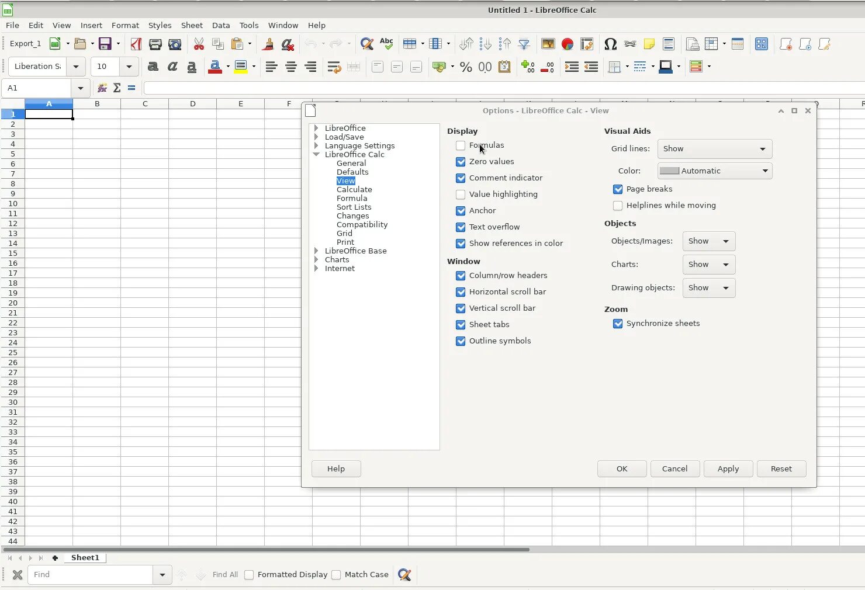Click the Bold formatting icon

tap(153, 67)
